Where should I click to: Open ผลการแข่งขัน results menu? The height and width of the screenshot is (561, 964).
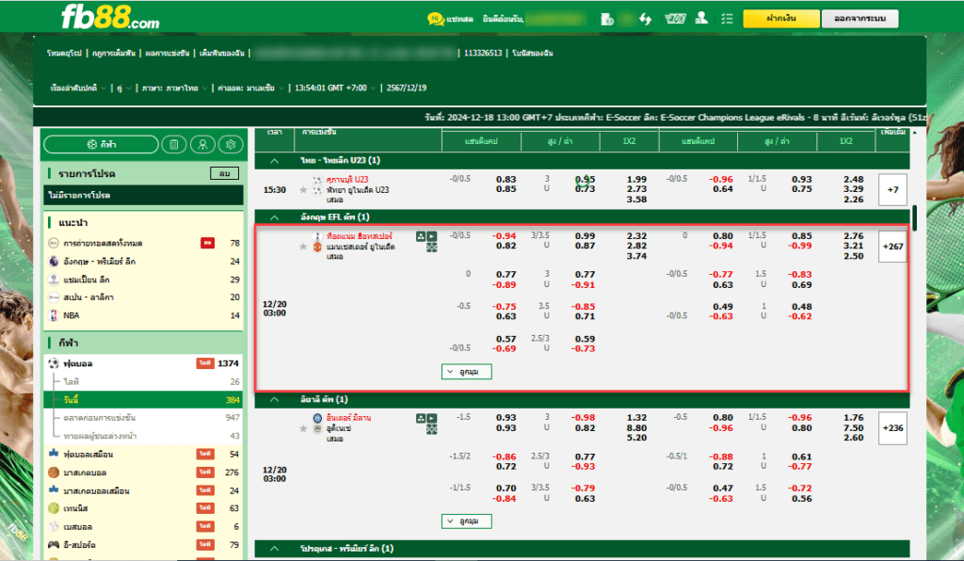pyautogui.click(x=168, y=54)
